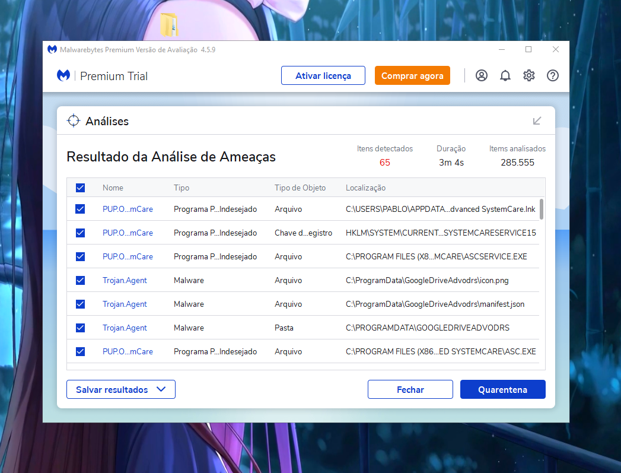Viewport: 621px width, 473px height.
Task: Collapse the Análises panel with arrow icon
Action: point(537,121)
